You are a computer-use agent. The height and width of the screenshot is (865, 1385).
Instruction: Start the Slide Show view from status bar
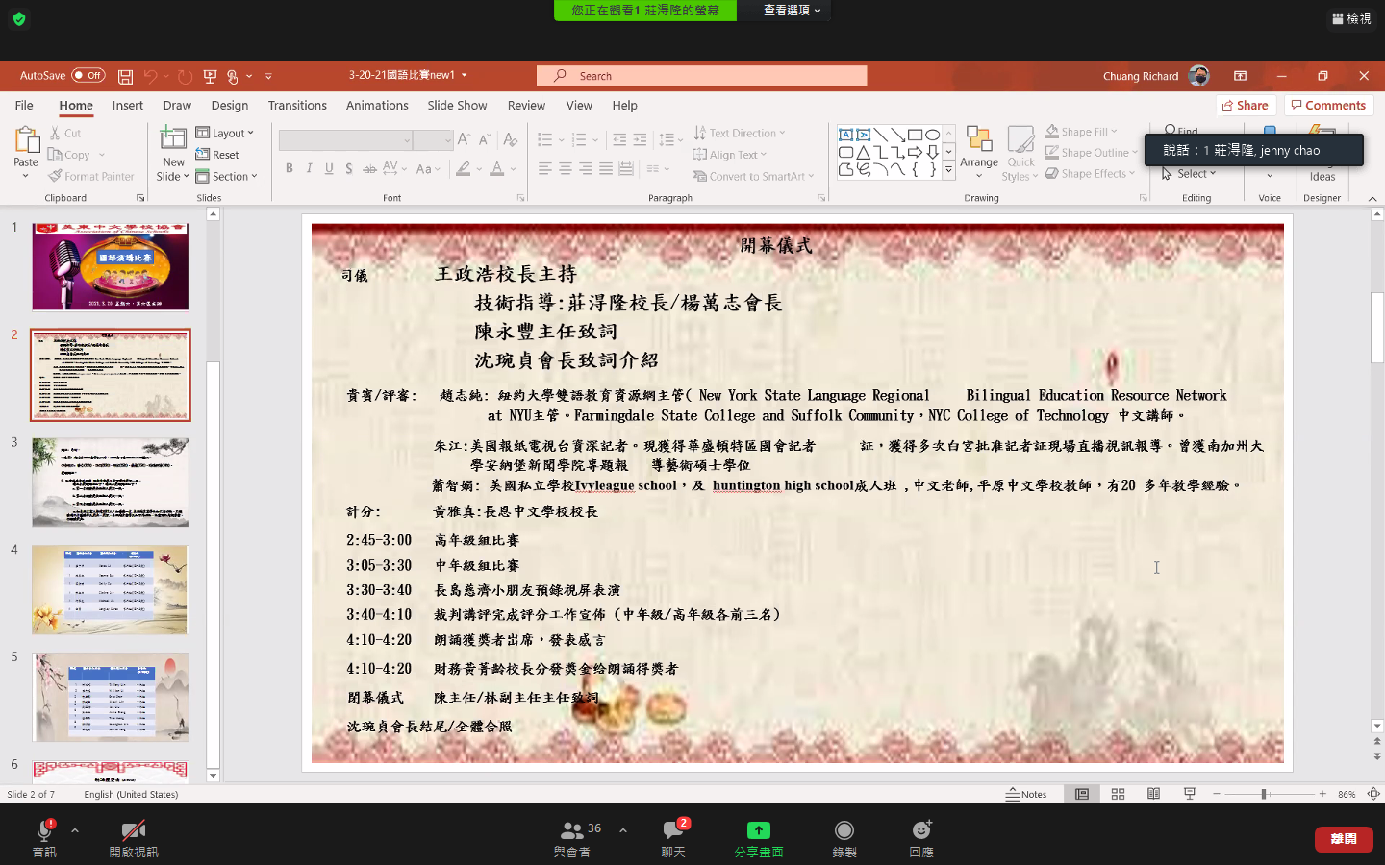1189,794
